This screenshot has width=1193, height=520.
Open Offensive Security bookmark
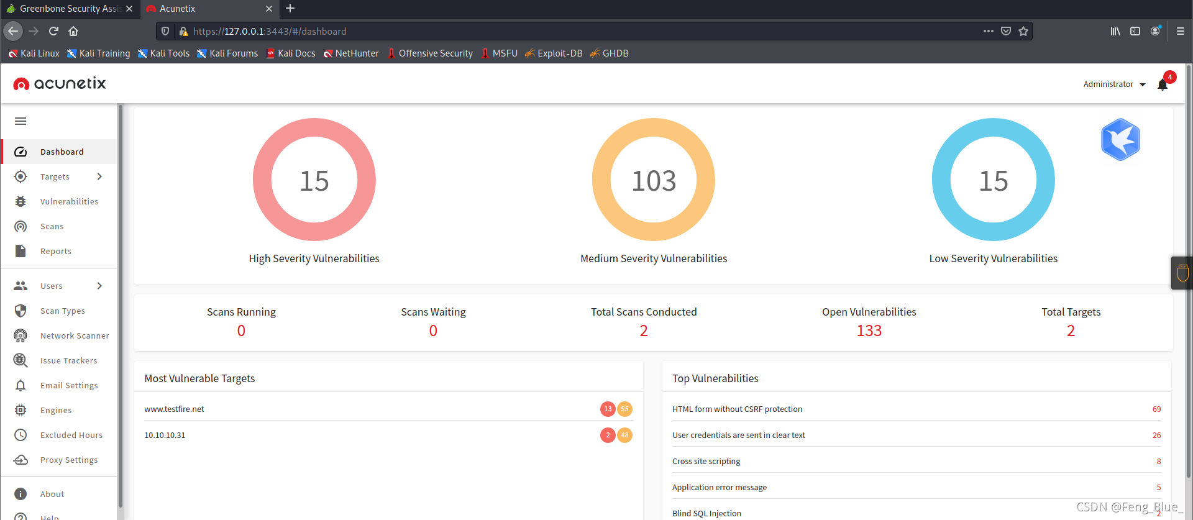click(429, 53)
